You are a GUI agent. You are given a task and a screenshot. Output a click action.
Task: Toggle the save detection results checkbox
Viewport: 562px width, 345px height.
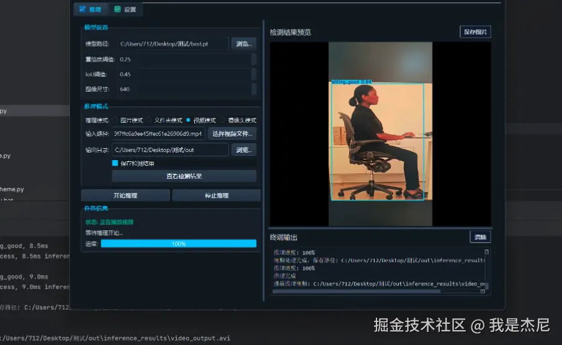pyautogui.click(x=115, y=163)
